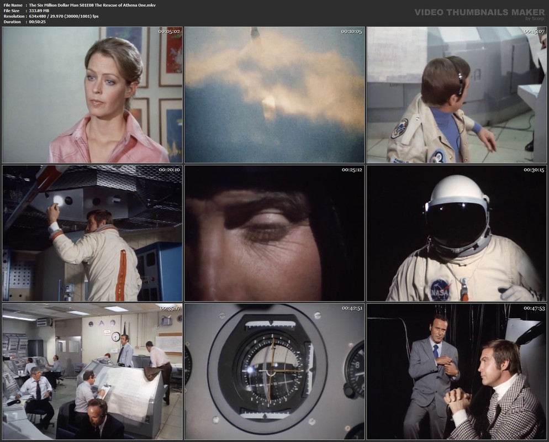Select the instrument gauge thumbnail at 00:42:51
This screenshot has width=549, height=442.
(x=274, y=372)
